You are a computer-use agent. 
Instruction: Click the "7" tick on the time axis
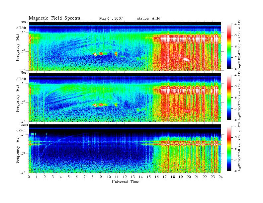tap(85, 177)
